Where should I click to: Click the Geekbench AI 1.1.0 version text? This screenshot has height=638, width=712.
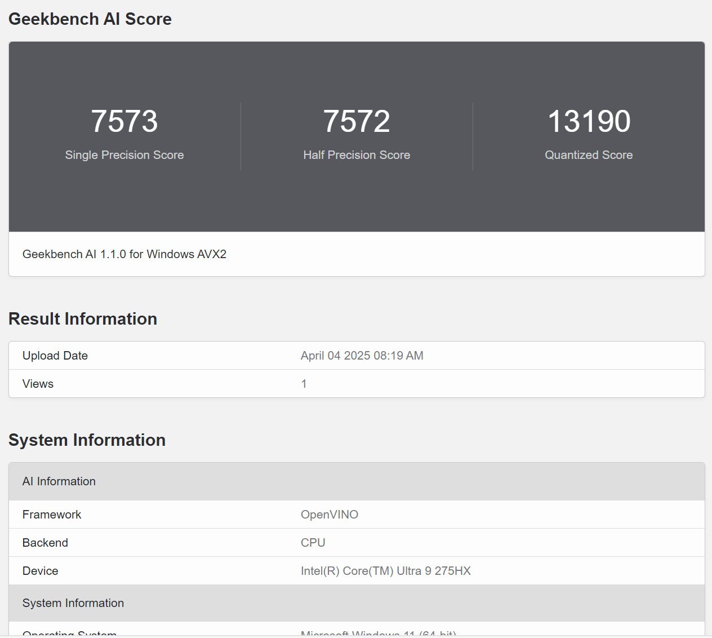pos(124,254)
